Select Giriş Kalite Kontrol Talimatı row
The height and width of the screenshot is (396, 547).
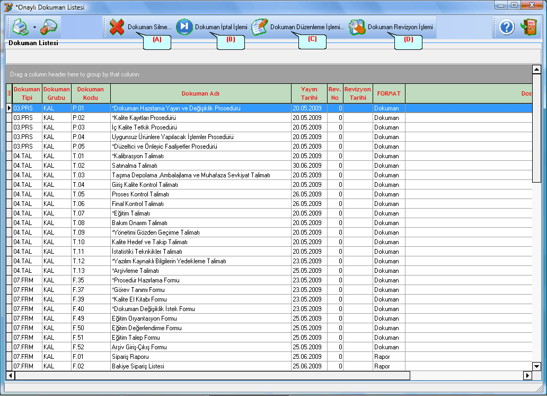coord(269,185)
